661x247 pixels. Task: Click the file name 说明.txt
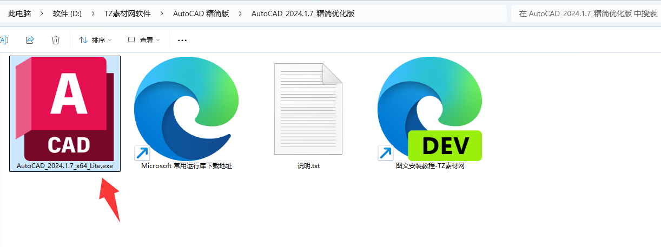click(308, 166)
